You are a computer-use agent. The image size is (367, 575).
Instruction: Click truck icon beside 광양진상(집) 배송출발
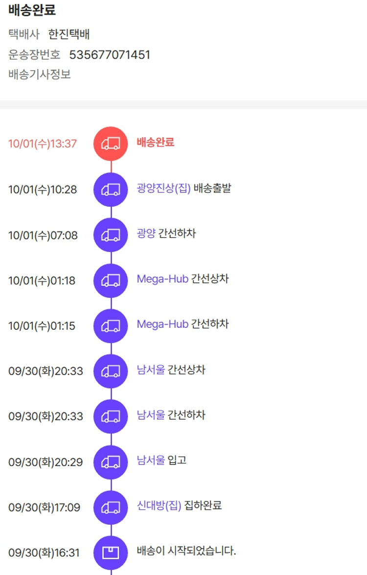click(111, 190)
